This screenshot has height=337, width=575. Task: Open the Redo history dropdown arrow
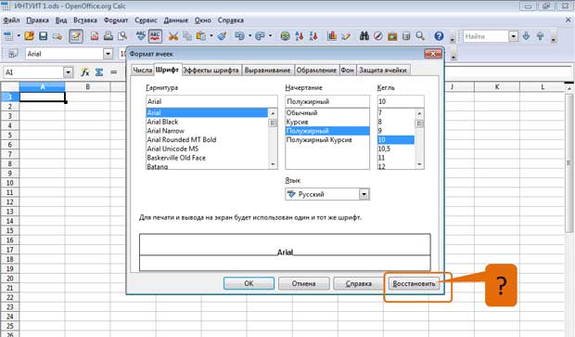click(x=271, y=36)
